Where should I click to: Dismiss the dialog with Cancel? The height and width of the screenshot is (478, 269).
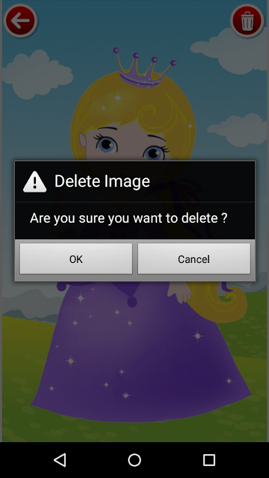(194, 259)
